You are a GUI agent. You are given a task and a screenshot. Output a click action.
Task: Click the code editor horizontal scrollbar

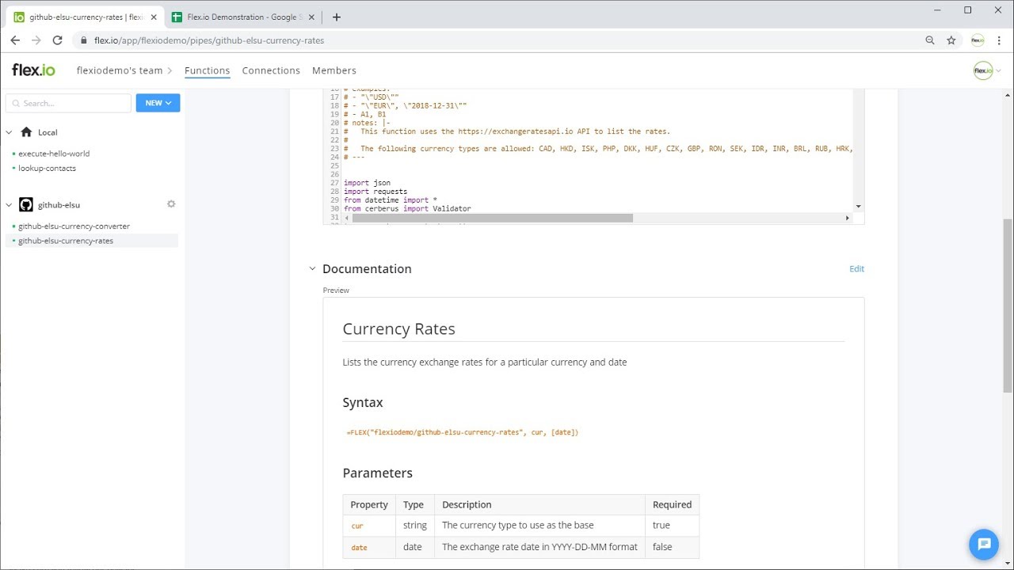(493, 218)
